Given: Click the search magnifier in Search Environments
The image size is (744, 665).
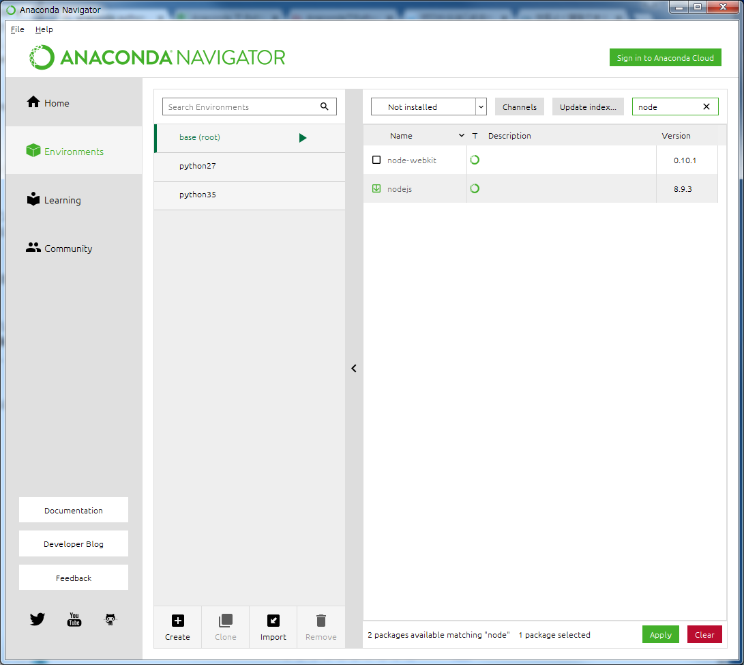Looking at the screenshot, I should click(x=324, y=107).
